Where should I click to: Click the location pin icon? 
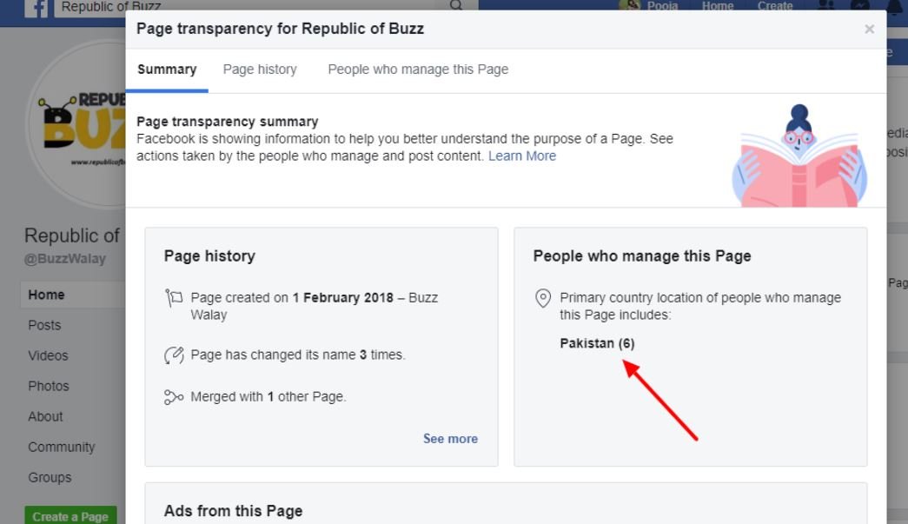pyautogui.click(x=542, y=298)
